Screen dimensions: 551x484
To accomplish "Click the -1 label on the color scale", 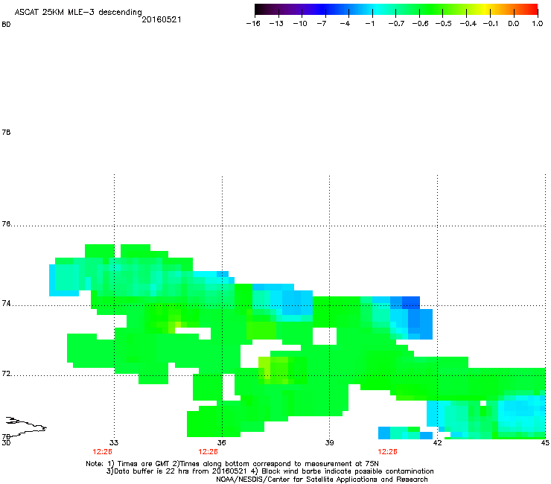I will click(369, 24).
